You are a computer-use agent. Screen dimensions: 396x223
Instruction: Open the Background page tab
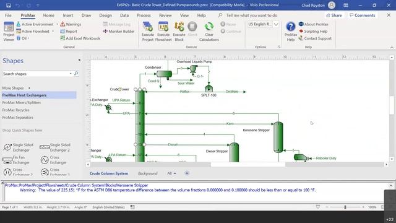[147, 173]
